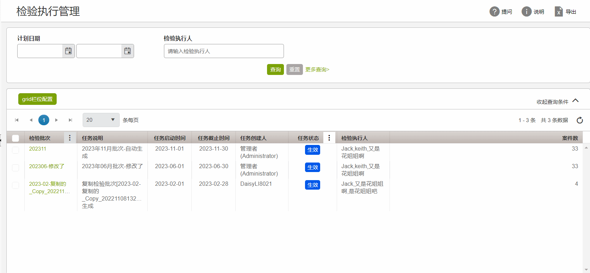Go to previous page arrow

pos(31,120)
